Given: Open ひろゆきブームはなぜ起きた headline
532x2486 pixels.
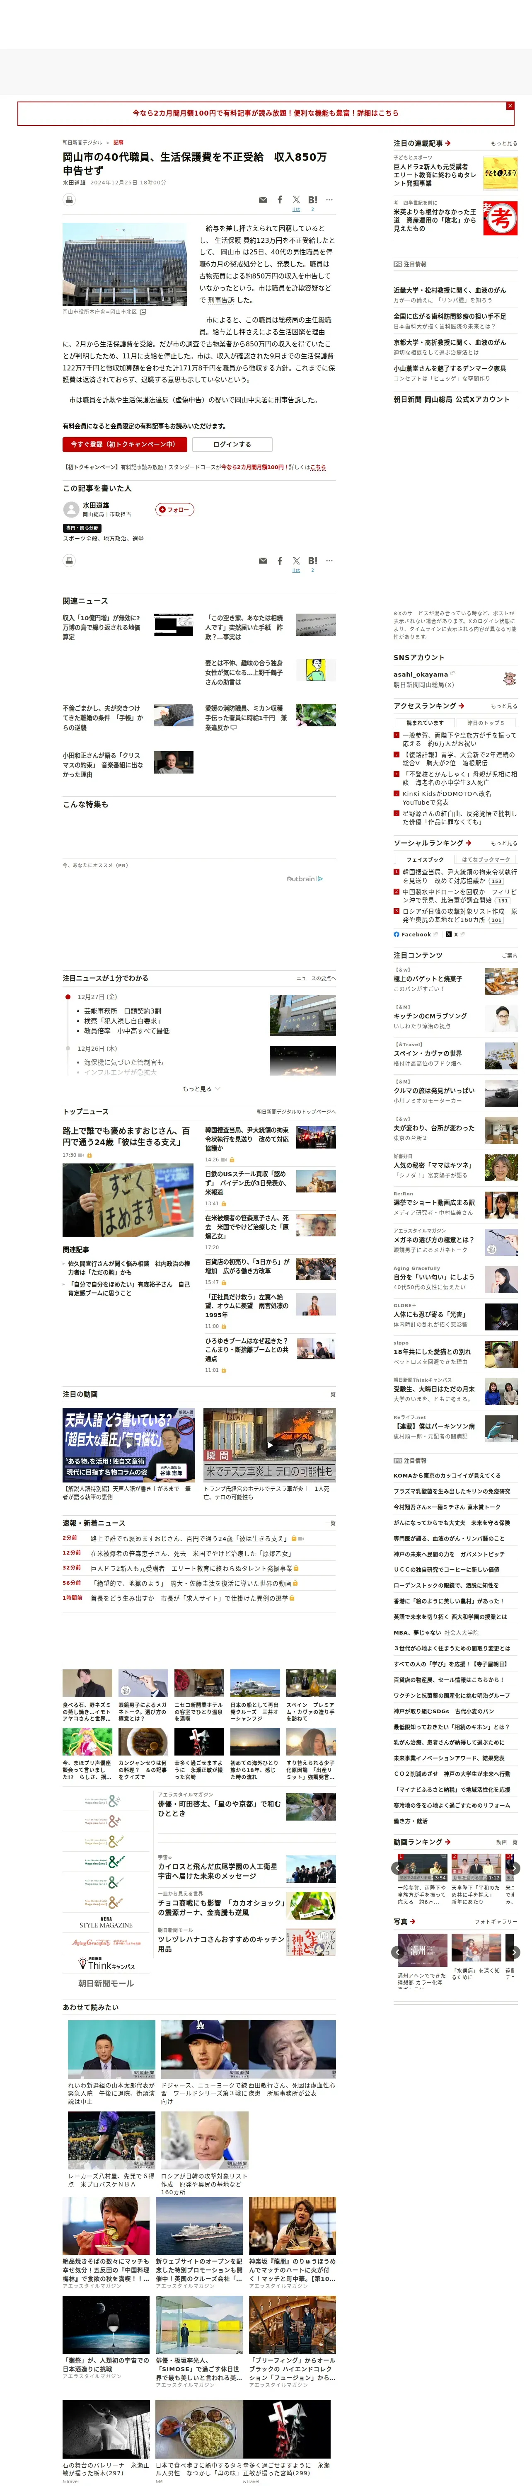Looking at the screenshot, I should point(246,1350).
